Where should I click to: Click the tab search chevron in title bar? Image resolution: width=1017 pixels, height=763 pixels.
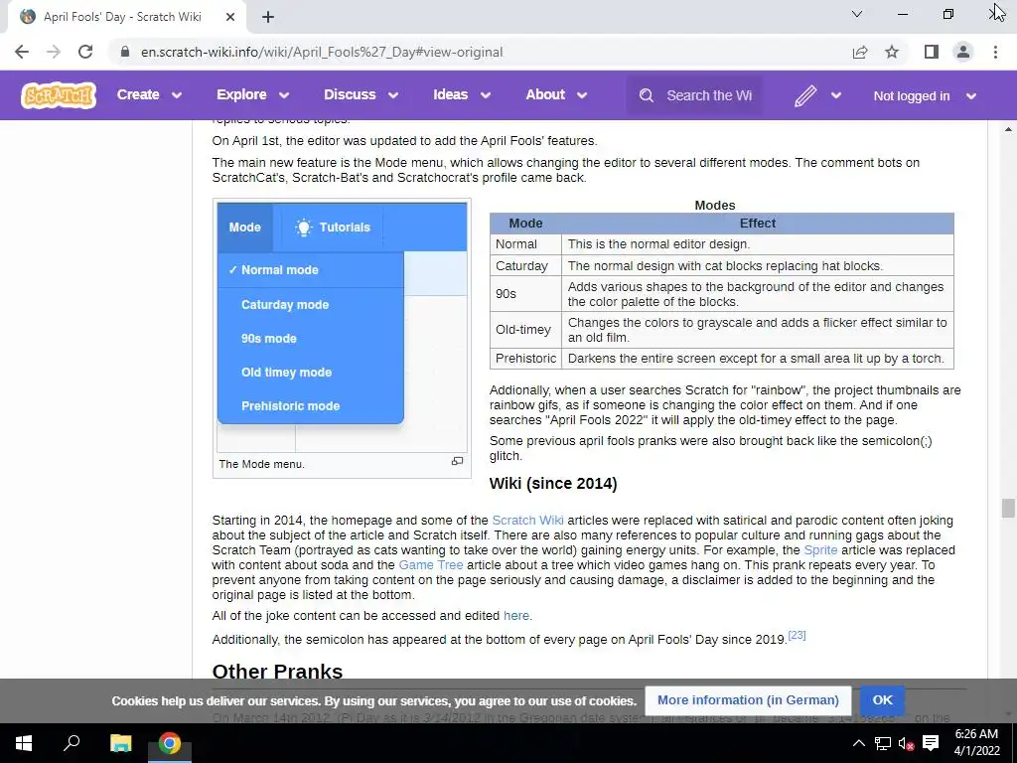point(857,14)
